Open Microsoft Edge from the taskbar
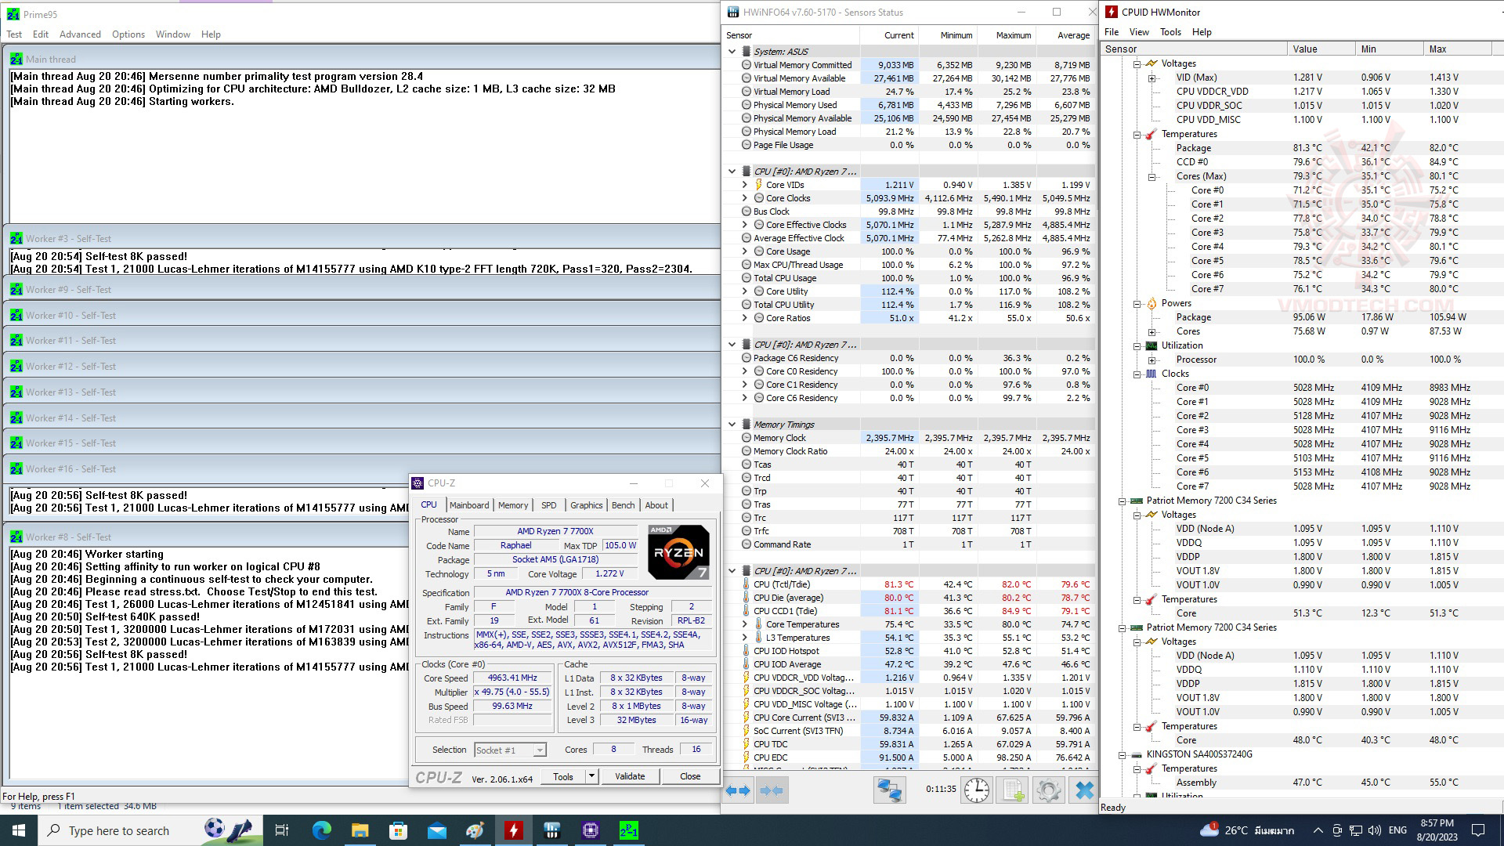 tap(321, 830)
